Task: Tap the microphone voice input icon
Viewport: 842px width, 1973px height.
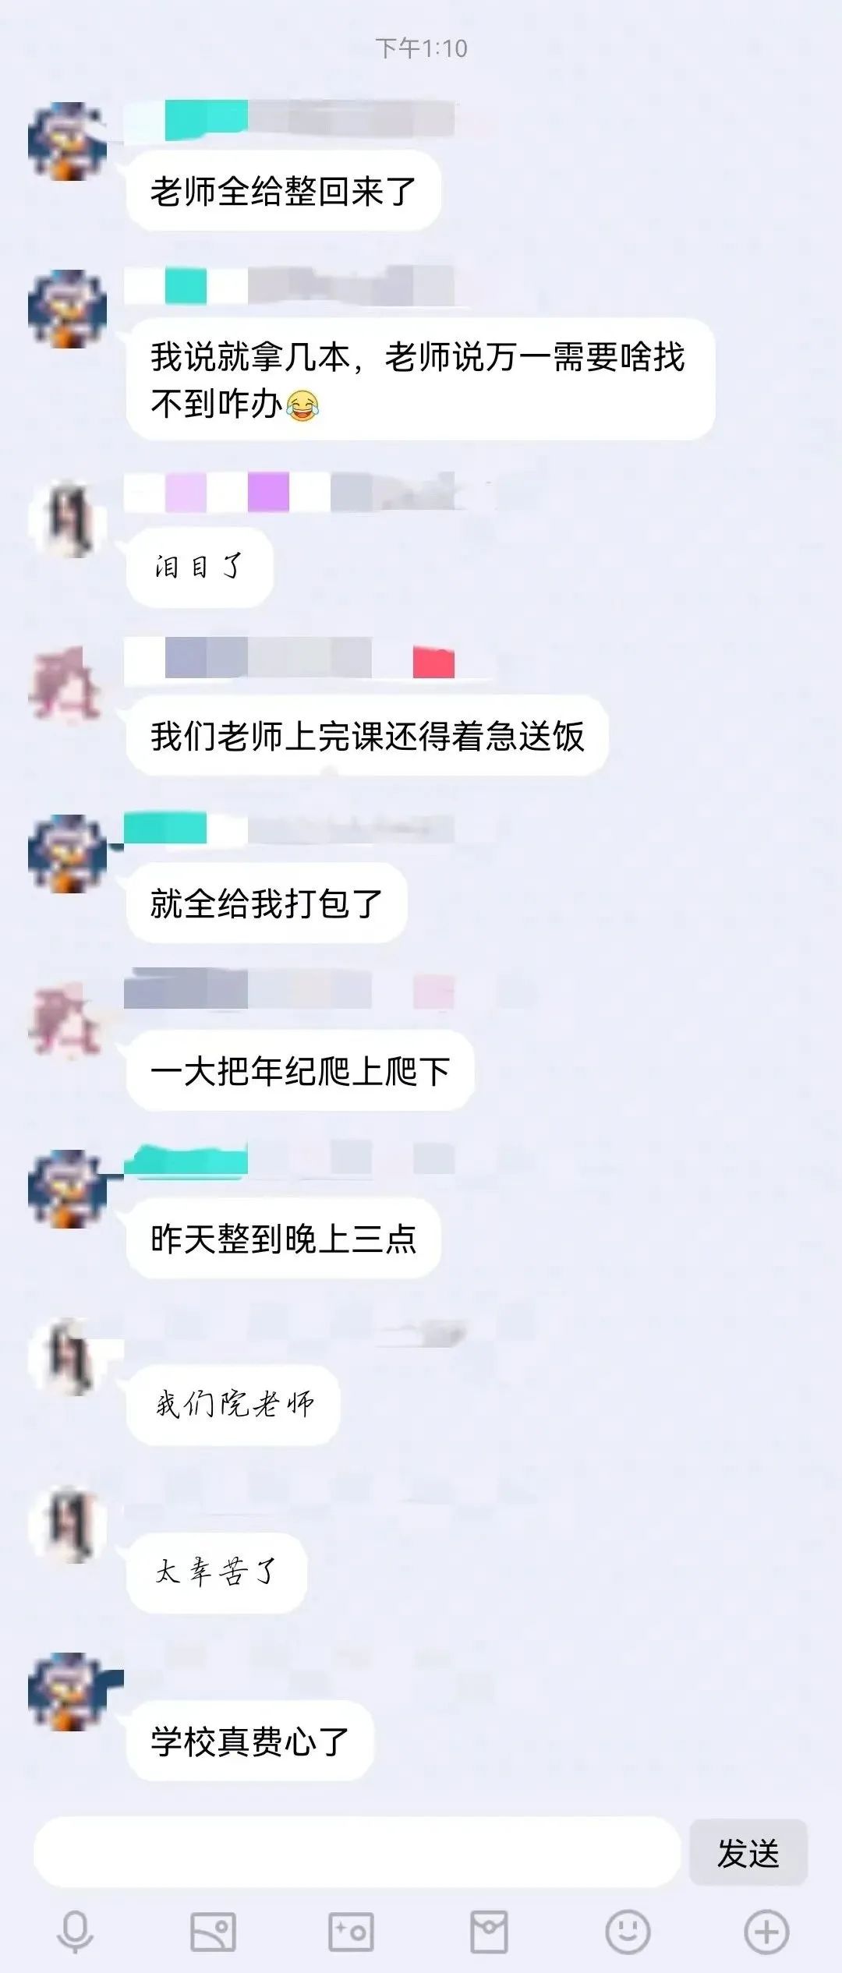Action: tap(76, 1932)
